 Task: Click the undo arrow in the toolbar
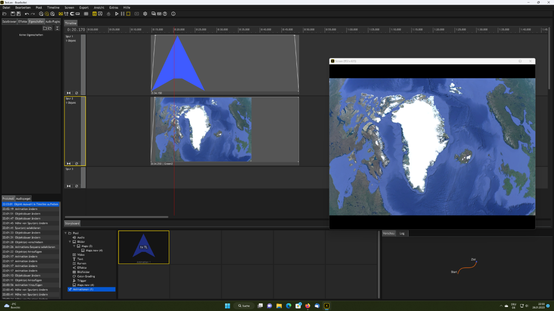27,13
